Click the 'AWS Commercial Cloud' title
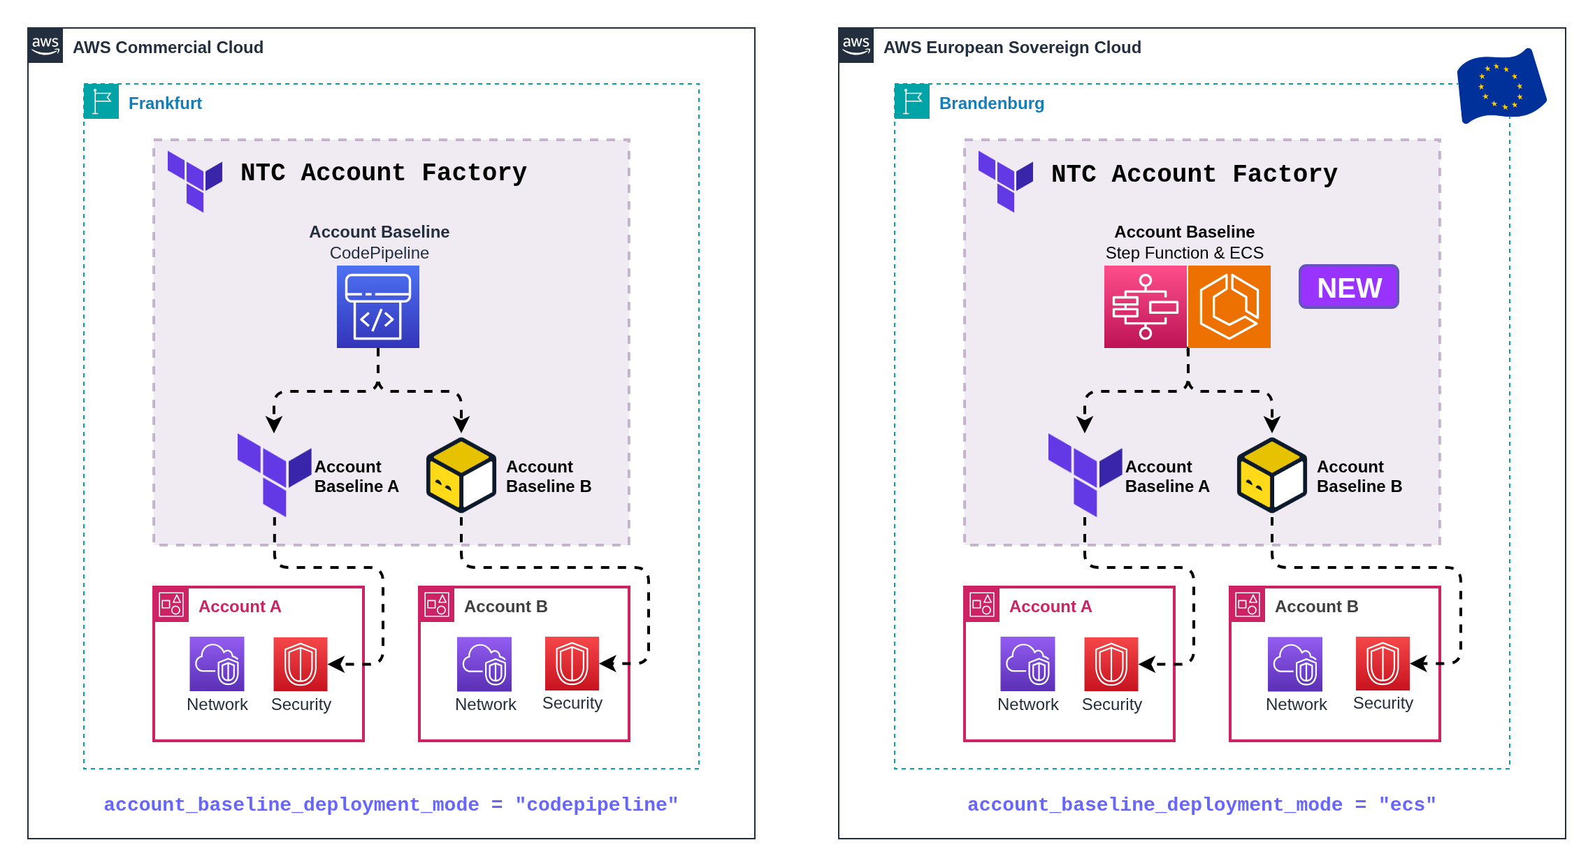The image size is (1595, 868). pyautogui.click(x=168, y=48)
